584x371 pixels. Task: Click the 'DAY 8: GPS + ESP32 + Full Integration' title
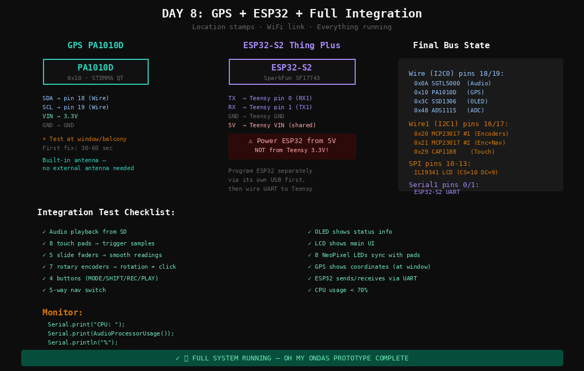pos(292,14)
